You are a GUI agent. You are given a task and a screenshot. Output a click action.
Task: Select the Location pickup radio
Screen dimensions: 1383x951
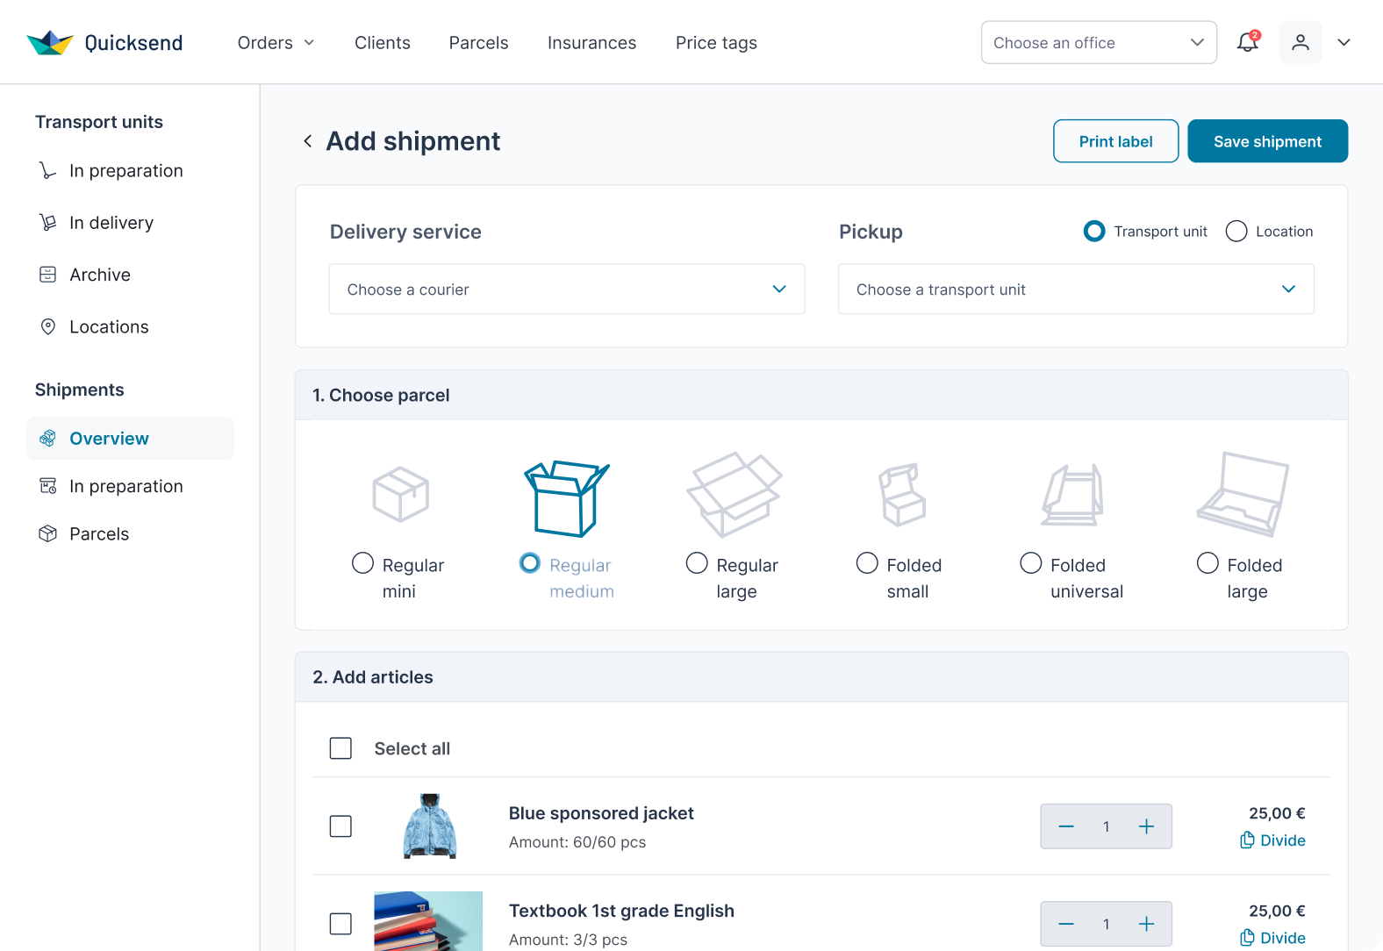point(1236,231)
